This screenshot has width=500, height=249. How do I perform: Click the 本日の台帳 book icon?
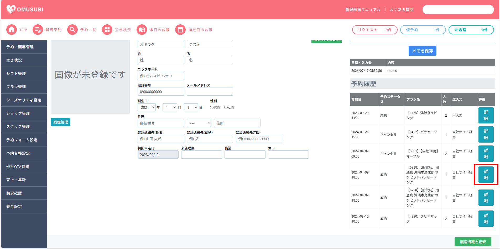tap(142, 30)
